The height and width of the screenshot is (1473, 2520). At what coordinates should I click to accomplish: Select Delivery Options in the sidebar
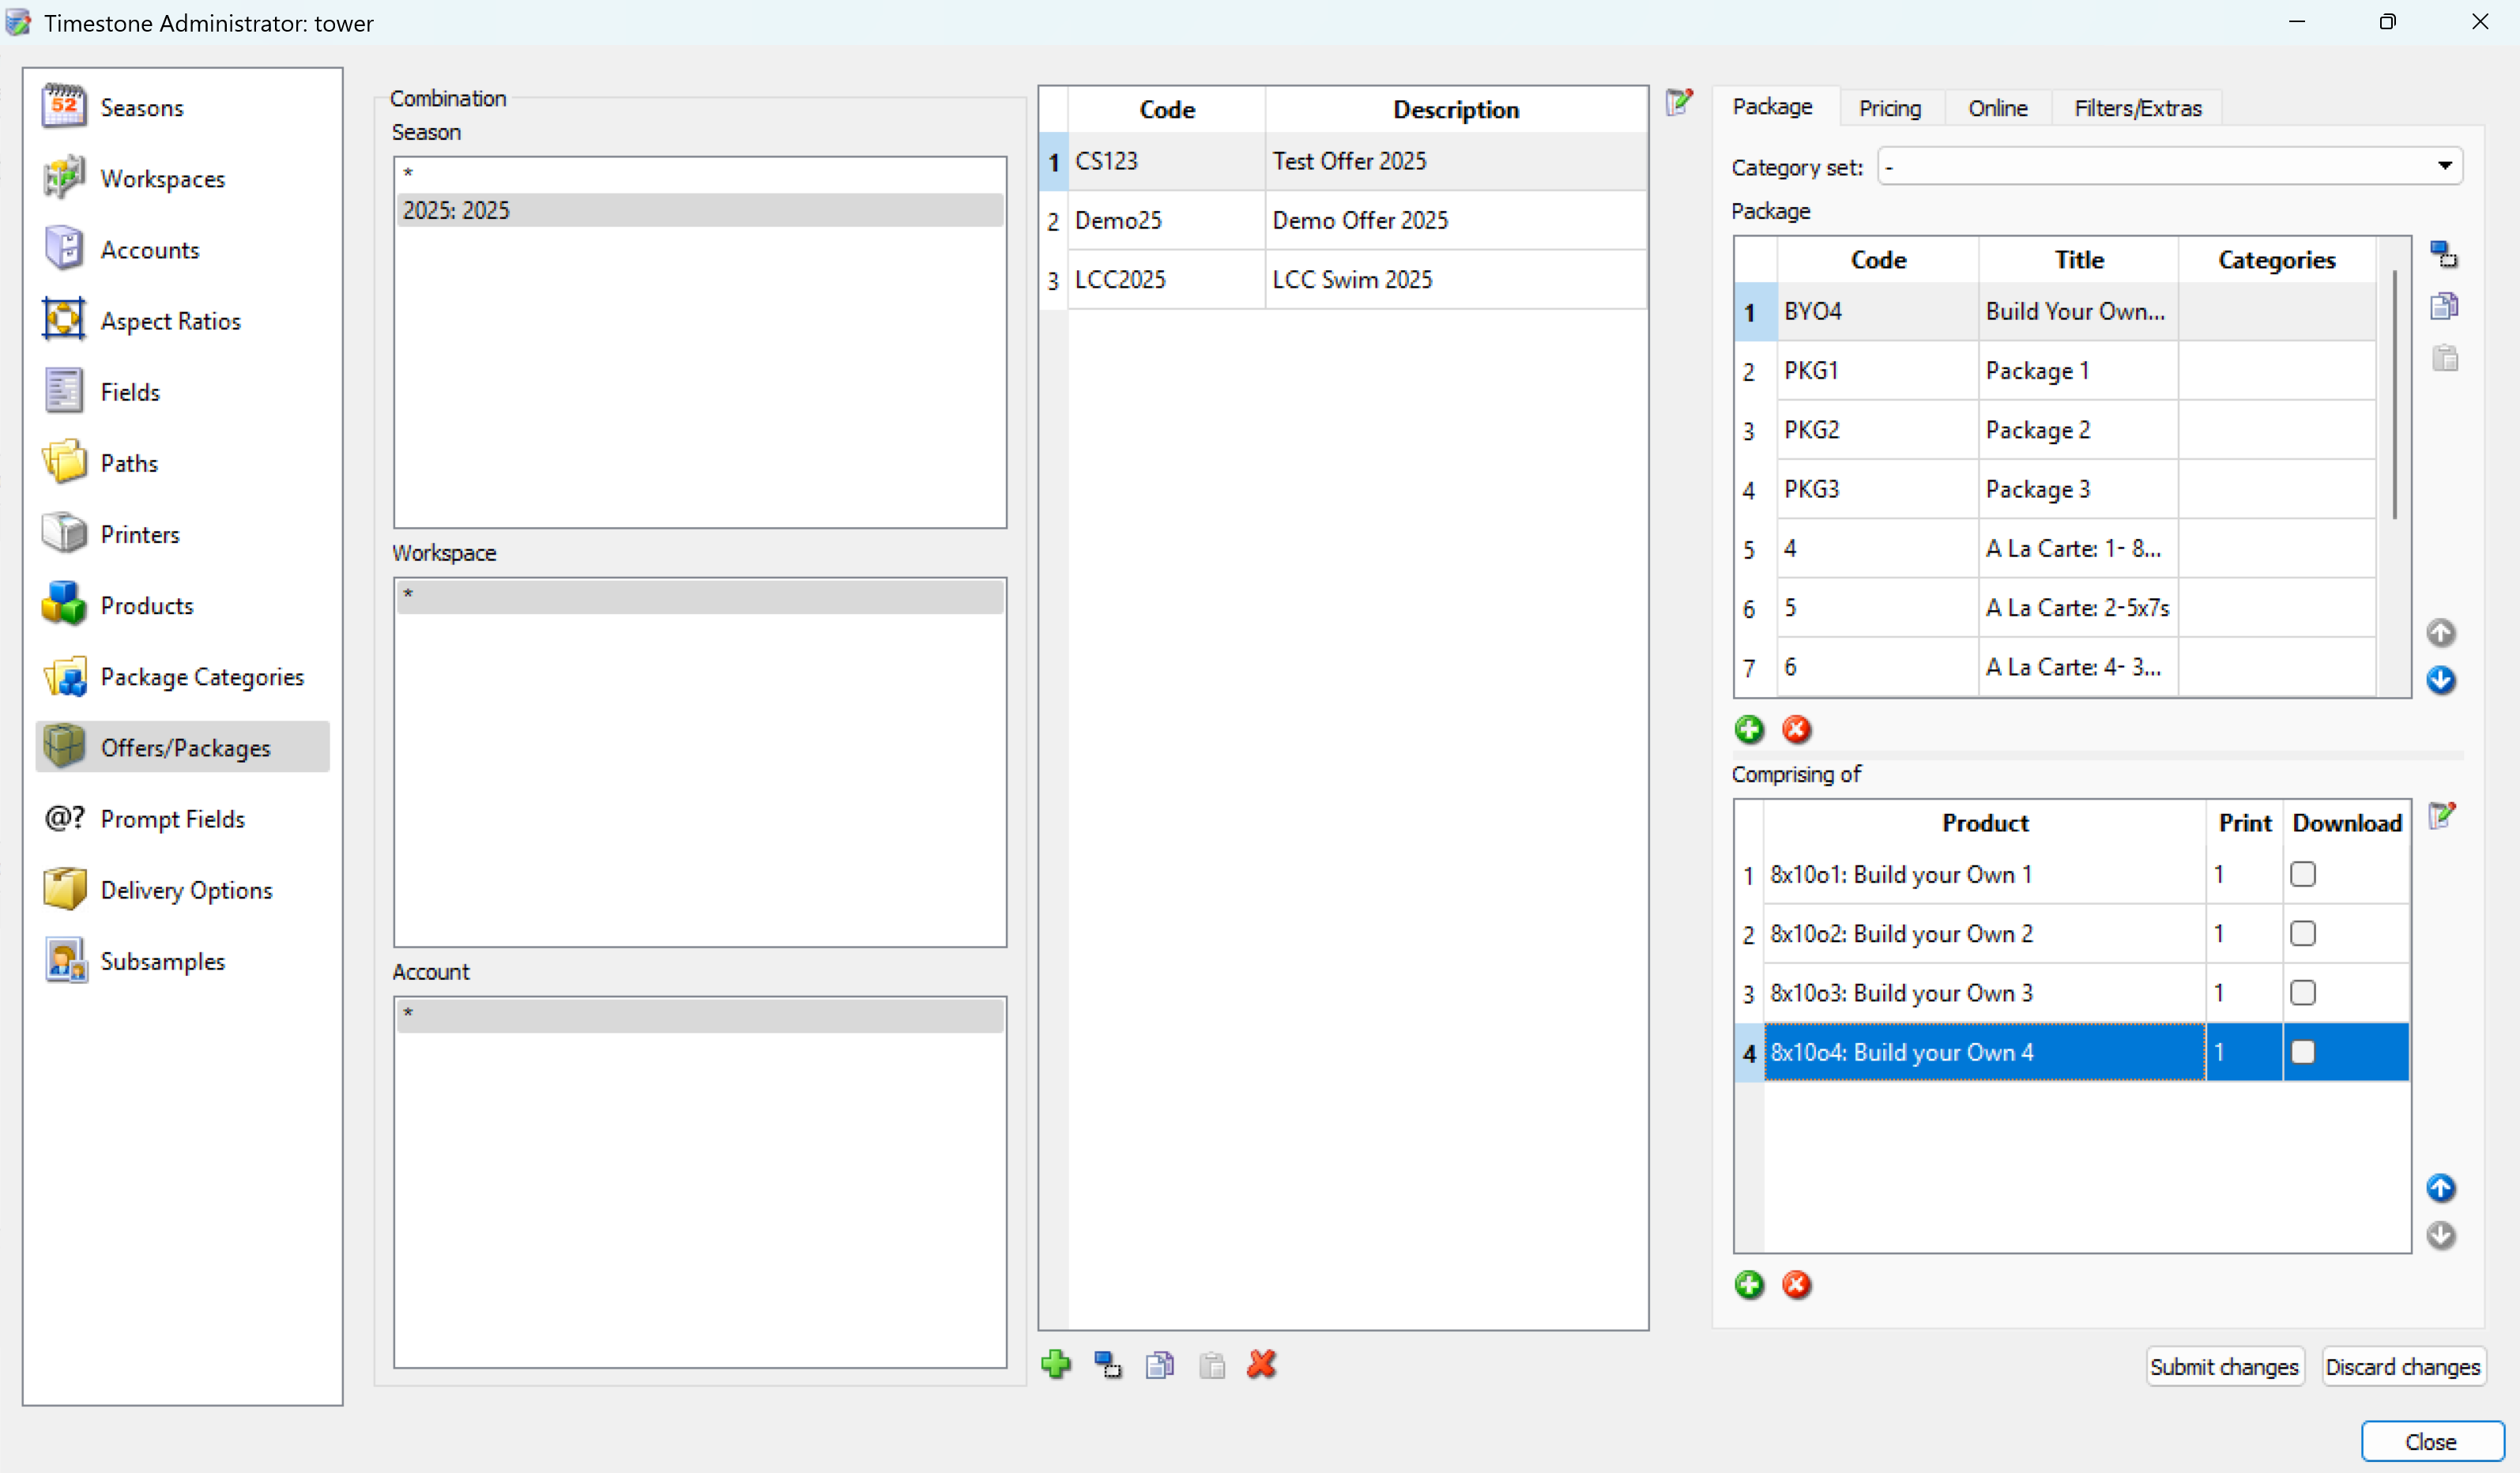(x=186, y=889)
